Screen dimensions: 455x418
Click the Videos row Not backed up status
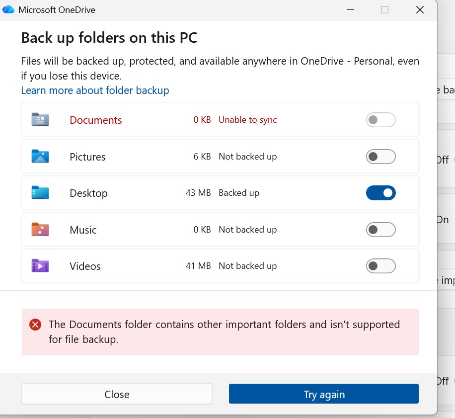[x=247, y=266]
